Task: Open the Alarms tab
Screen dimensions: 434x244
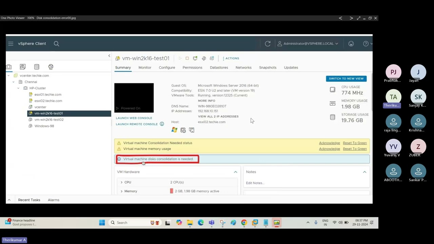Action: [53, 200]
